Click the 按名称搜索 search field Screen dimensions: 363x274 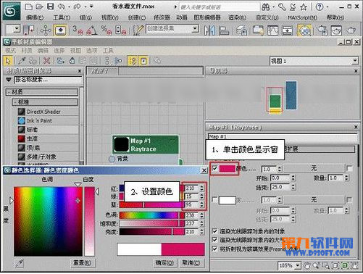click(x=48, y=80)
